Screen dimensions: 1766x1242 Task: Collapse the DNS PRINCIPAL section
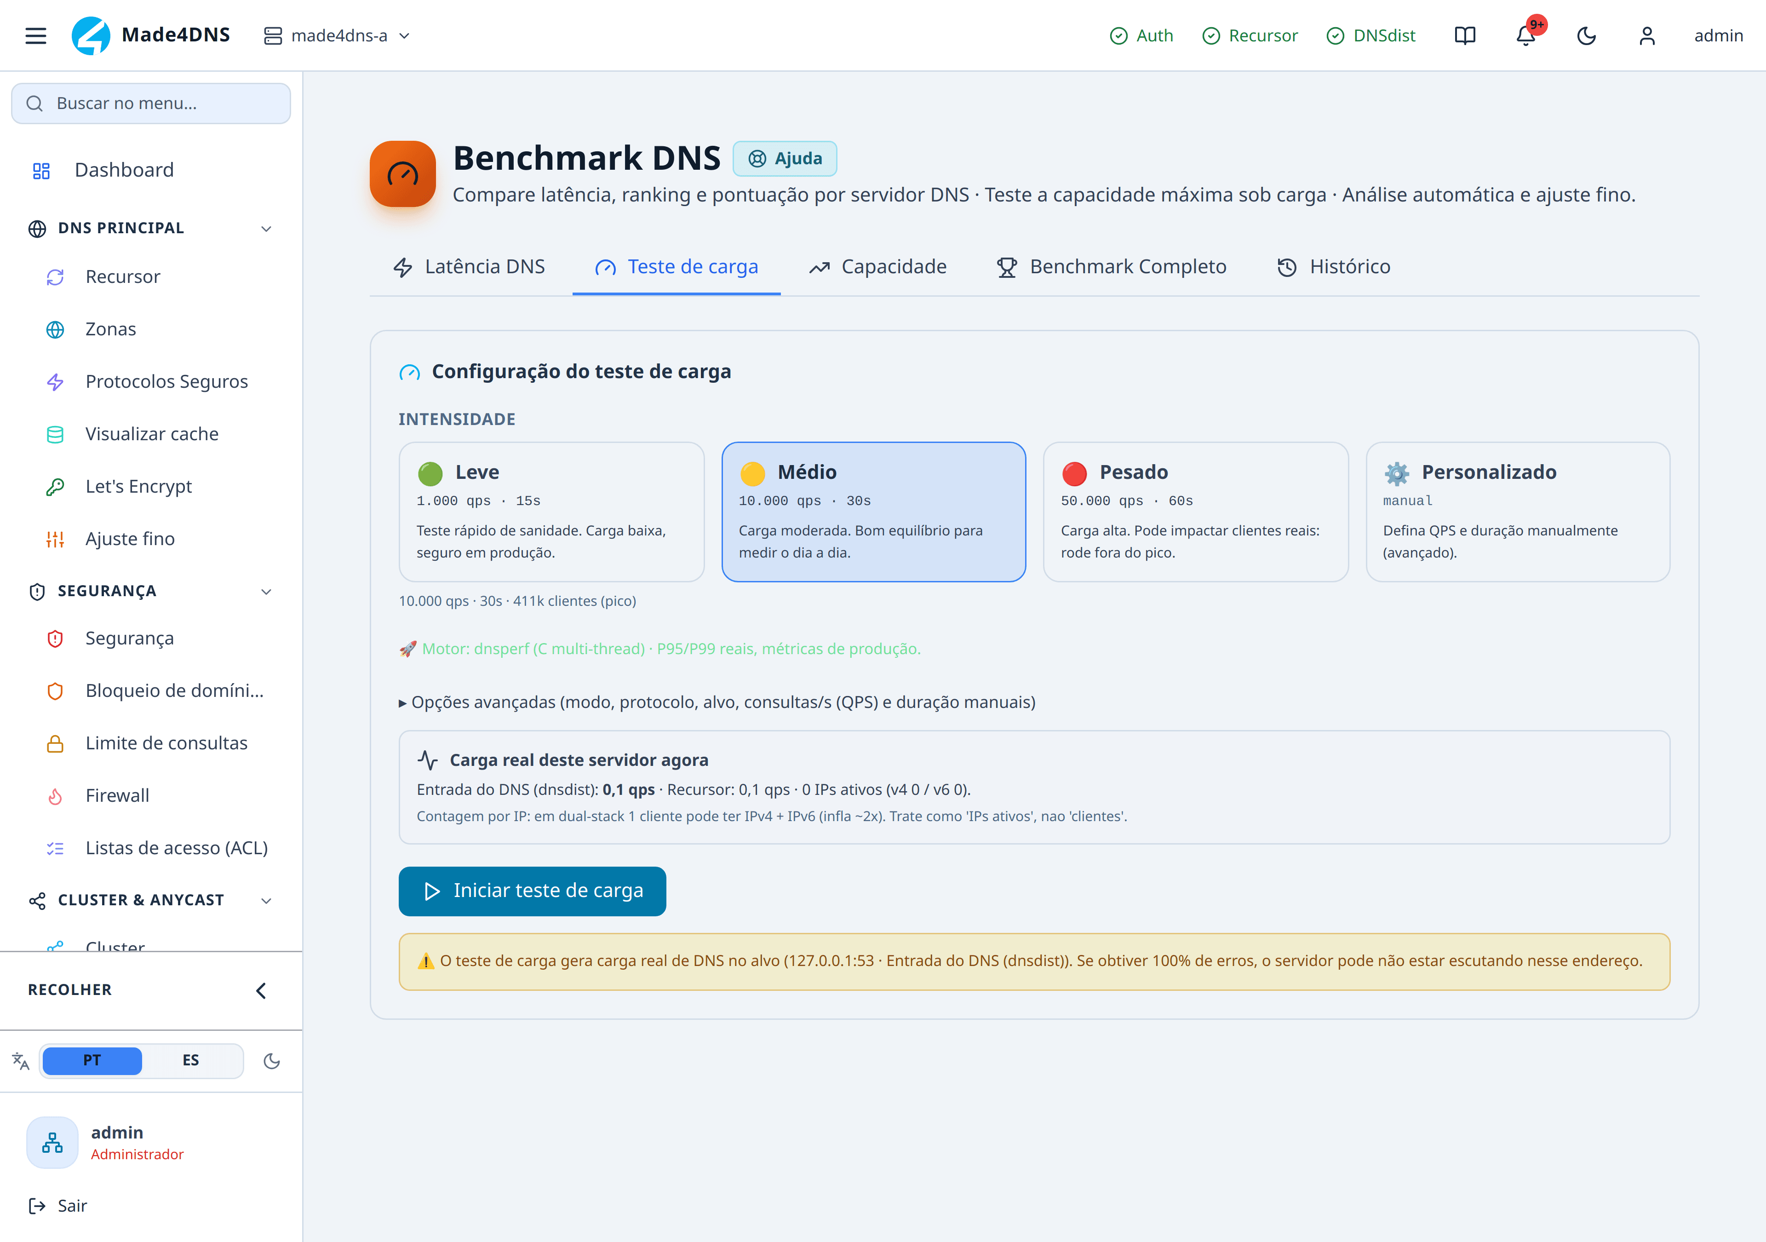click(151, 229)
